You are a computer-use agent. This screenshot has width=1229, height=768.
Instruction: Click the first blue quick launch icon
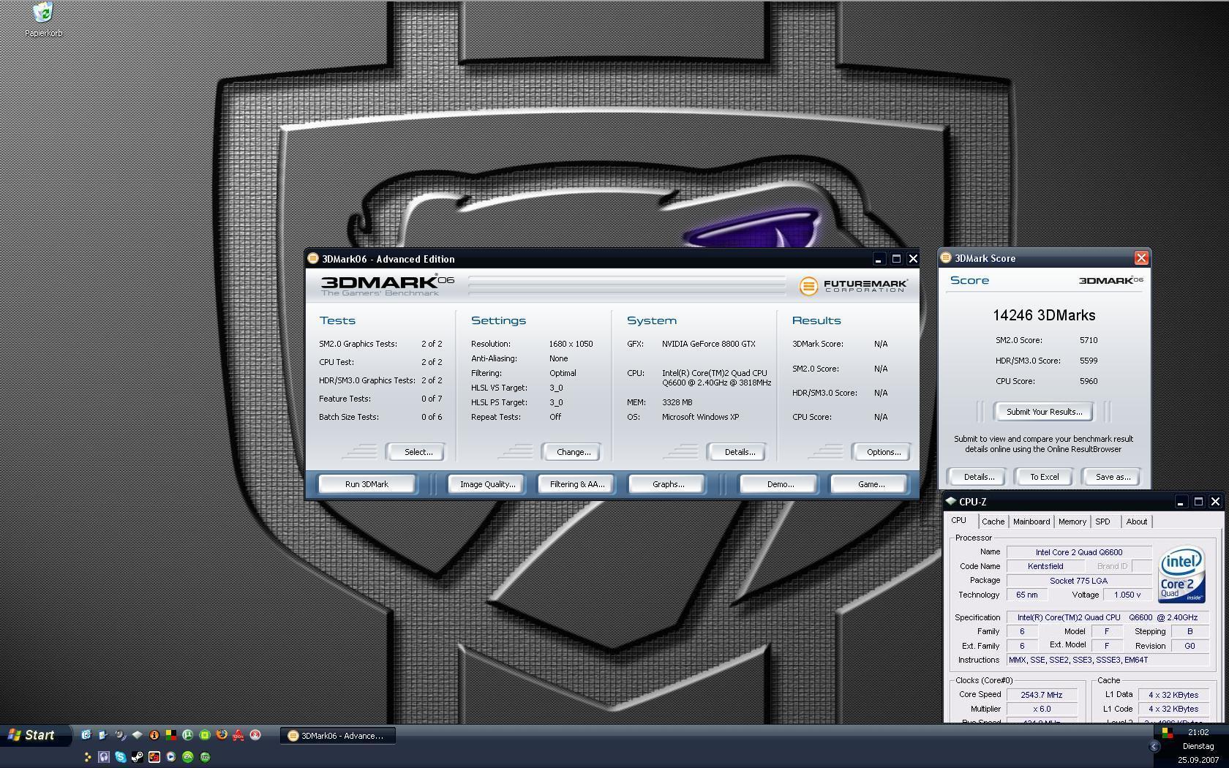pos(86,734)
